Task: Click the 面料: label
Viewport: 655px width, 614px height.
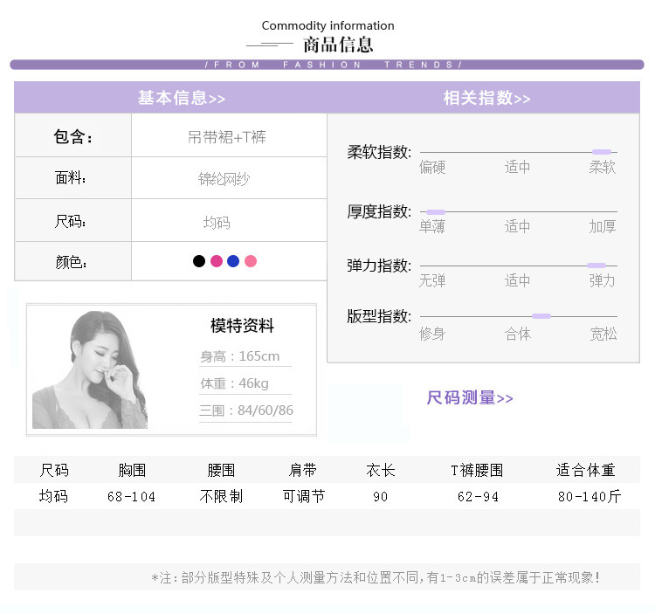Action: click(70, 178)
